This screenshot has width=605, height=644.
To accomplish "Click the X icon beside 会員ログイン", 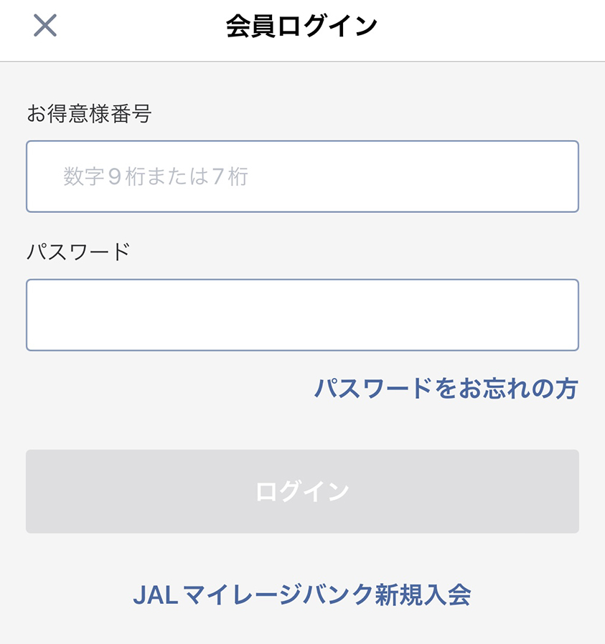I will pyautogui.click(x=44, y=26).
